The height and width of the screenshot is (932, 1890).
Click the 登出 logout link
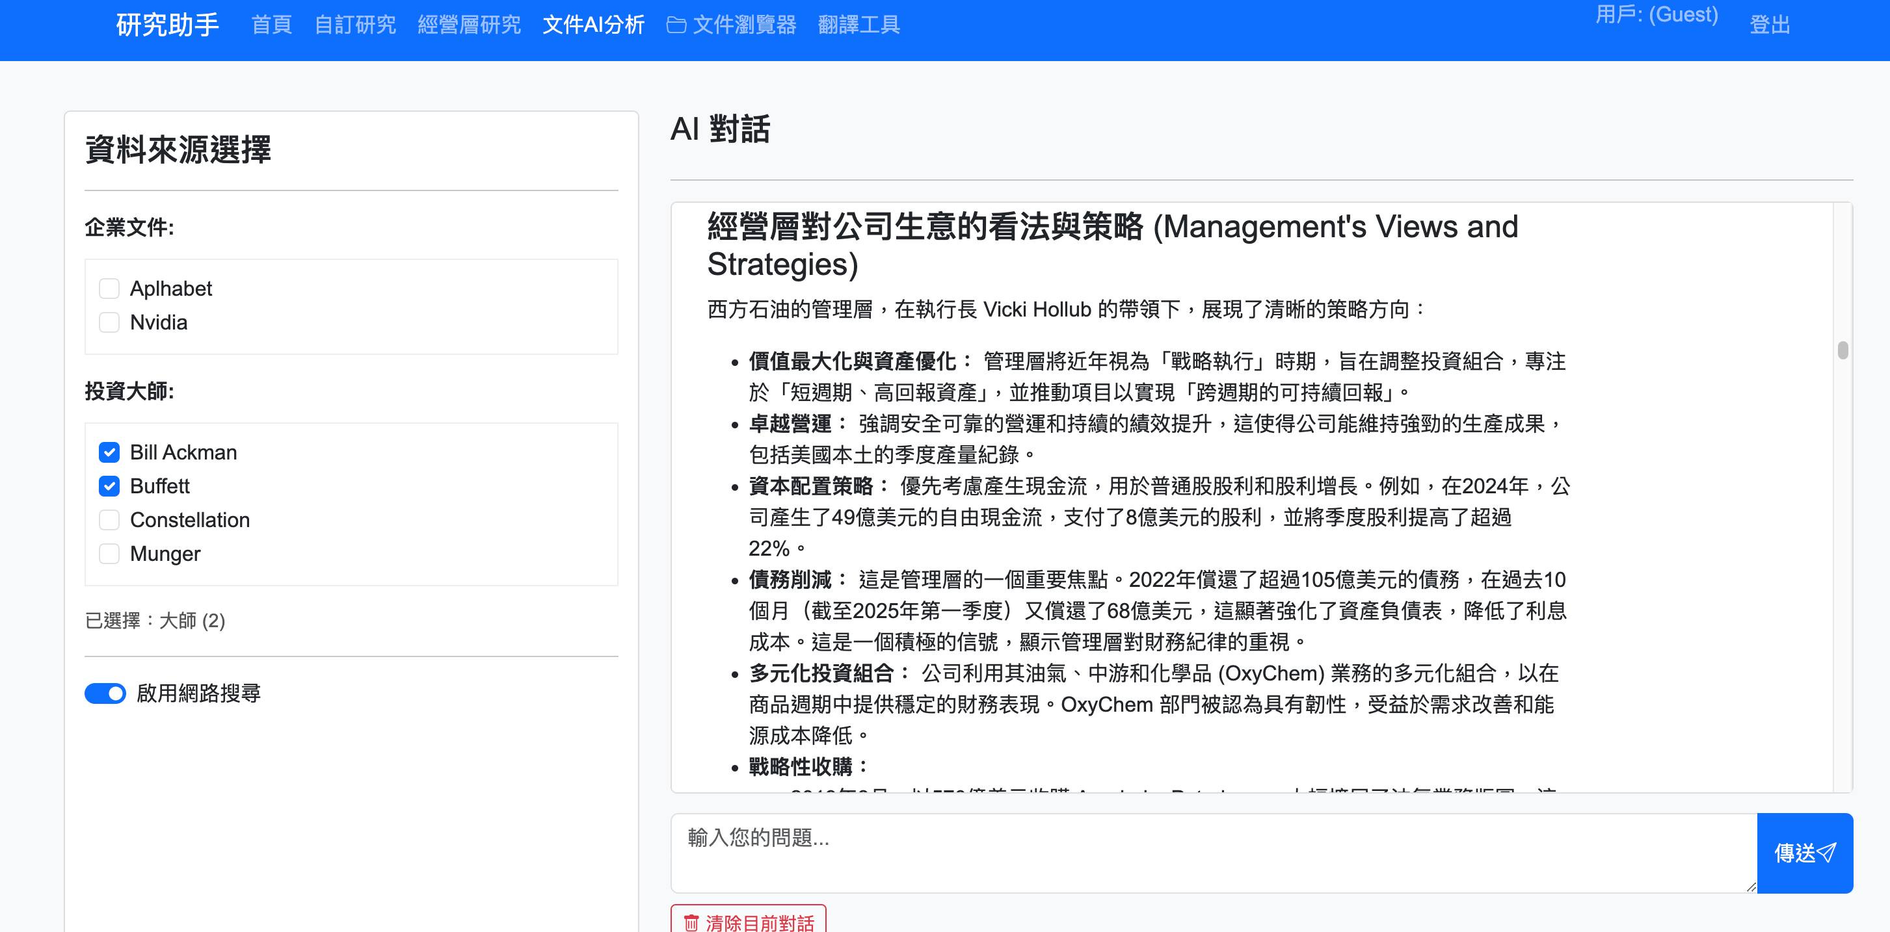(x=1769, y=25)
